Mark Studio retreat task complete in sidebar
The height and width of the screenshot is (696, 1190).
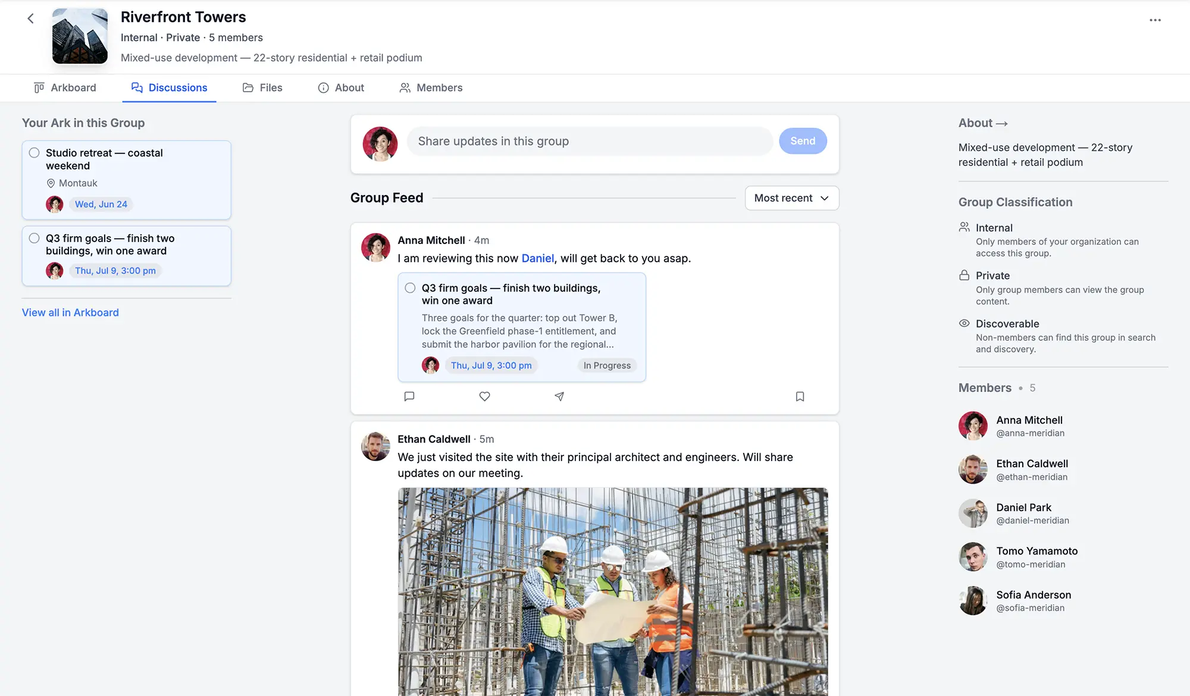(x=35, y=153)
